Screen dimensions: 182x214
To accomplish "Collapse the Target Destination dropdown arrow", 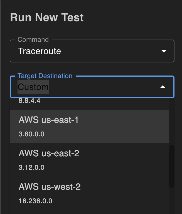I will coord(163,87).
